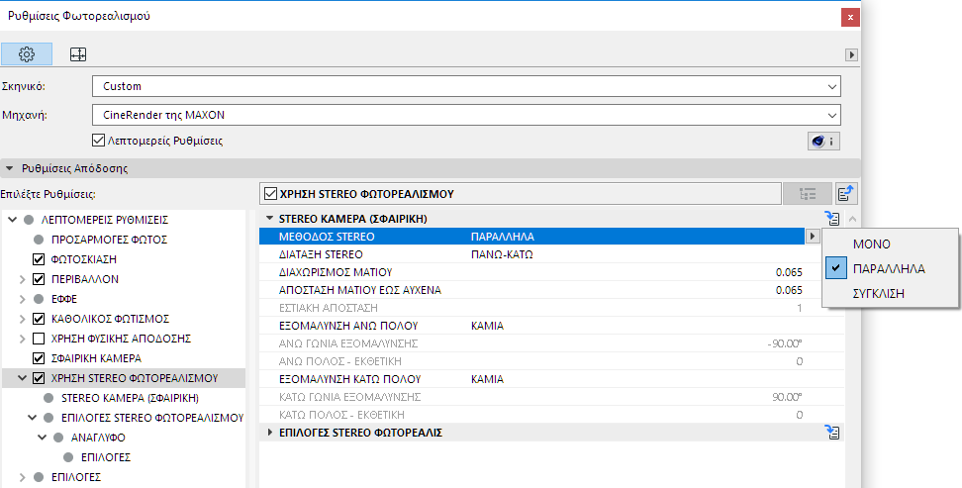Click ΕΞΟΜΑΛΥΝΣΗ ΑΝΩ ΠΟΛΟΥ value ΚΑΜΙΑ
Image resolution: width=962 pixels, height=488 pixels.
point(487,326)
